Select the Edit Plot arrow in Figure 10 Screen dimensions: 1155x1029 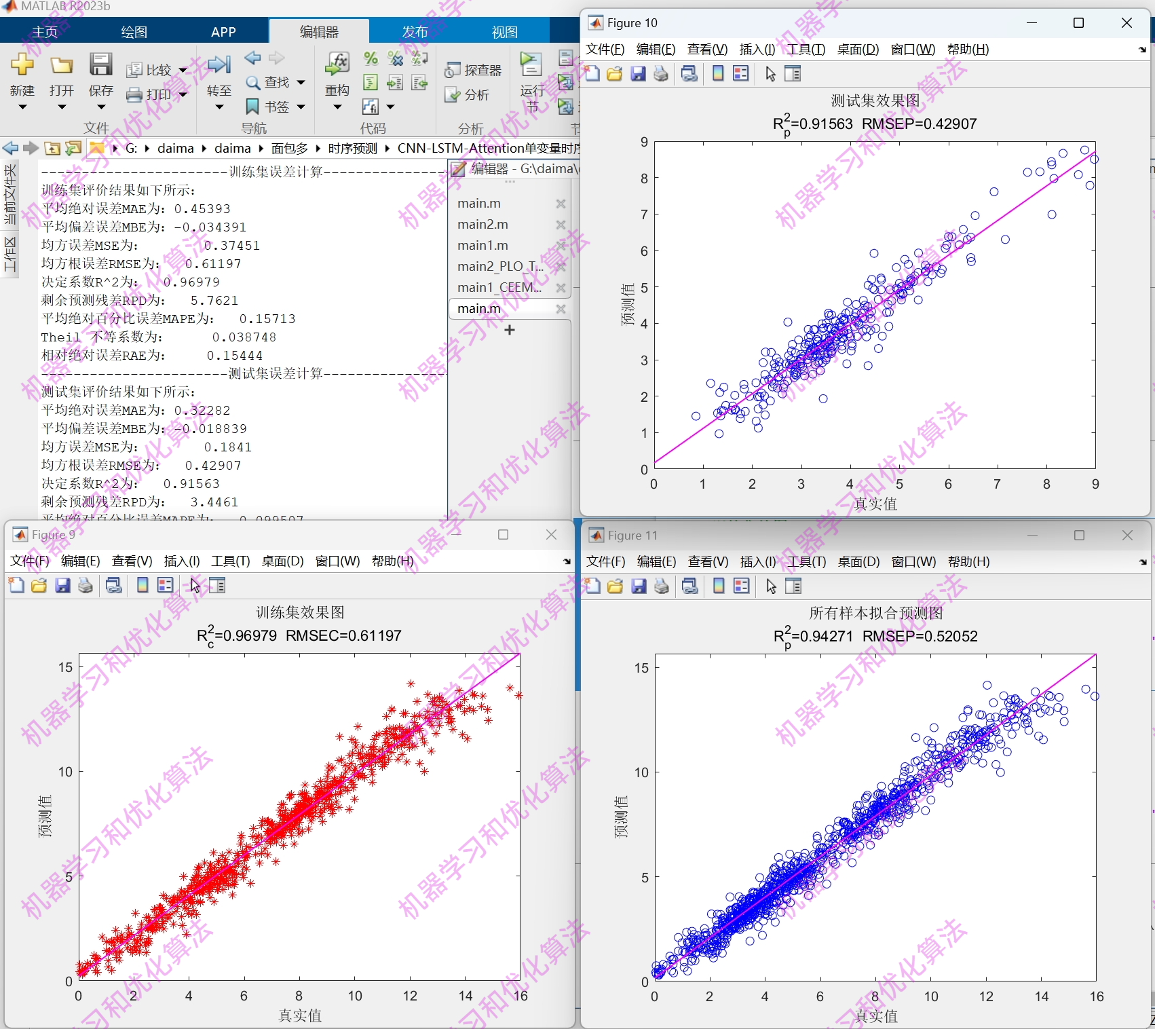pyautogui.click(x=770, y=75)
